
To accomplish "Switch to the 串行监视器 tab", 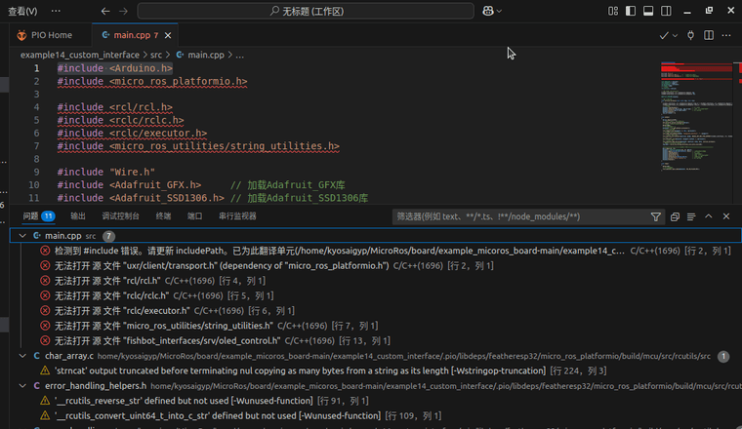I will point(237,215).
